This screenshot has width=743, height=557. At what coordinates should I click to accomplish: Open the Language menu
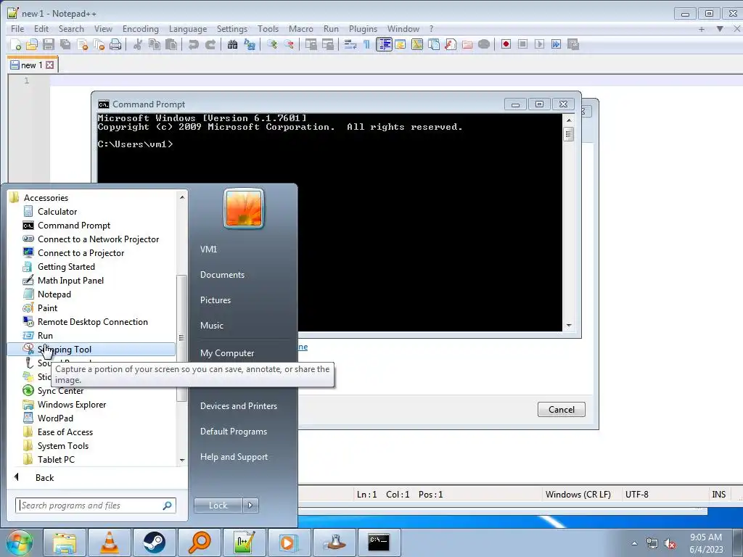(x=188, y=29)
